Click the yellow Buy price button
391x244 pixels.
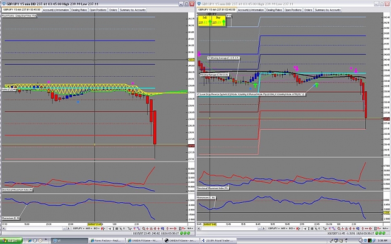219,21
